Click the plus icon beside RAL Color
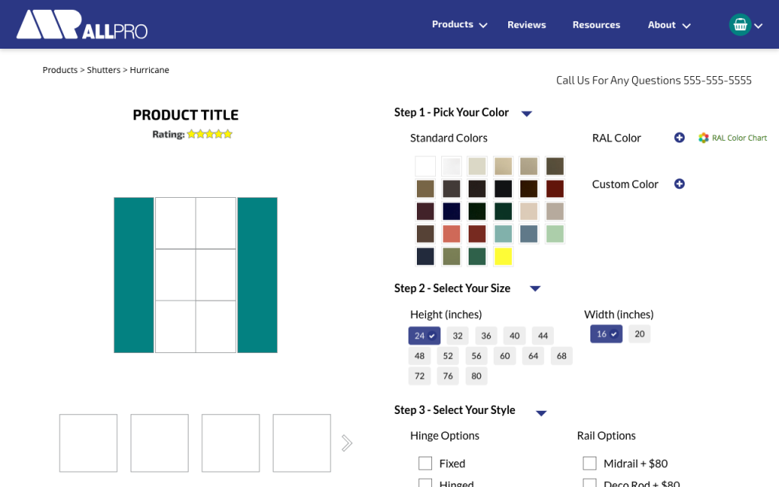 [679, 138]
